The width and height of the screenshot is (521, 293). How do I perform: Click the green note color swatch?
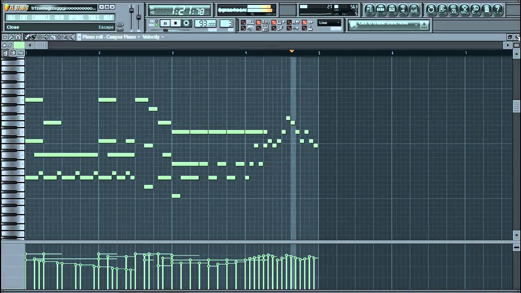pyautogui.click(x=19, y=45)
